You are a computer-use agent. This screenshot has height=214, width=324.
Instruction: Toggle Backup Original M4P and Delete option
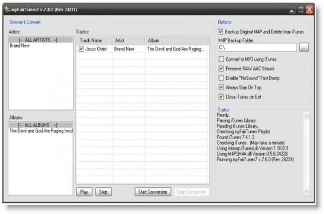pos(221,32)
